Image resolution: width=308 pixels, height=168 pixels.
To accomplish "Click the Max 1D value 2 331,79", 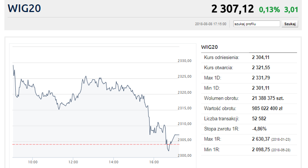I will pyautogui.click(x=261, y=78).
